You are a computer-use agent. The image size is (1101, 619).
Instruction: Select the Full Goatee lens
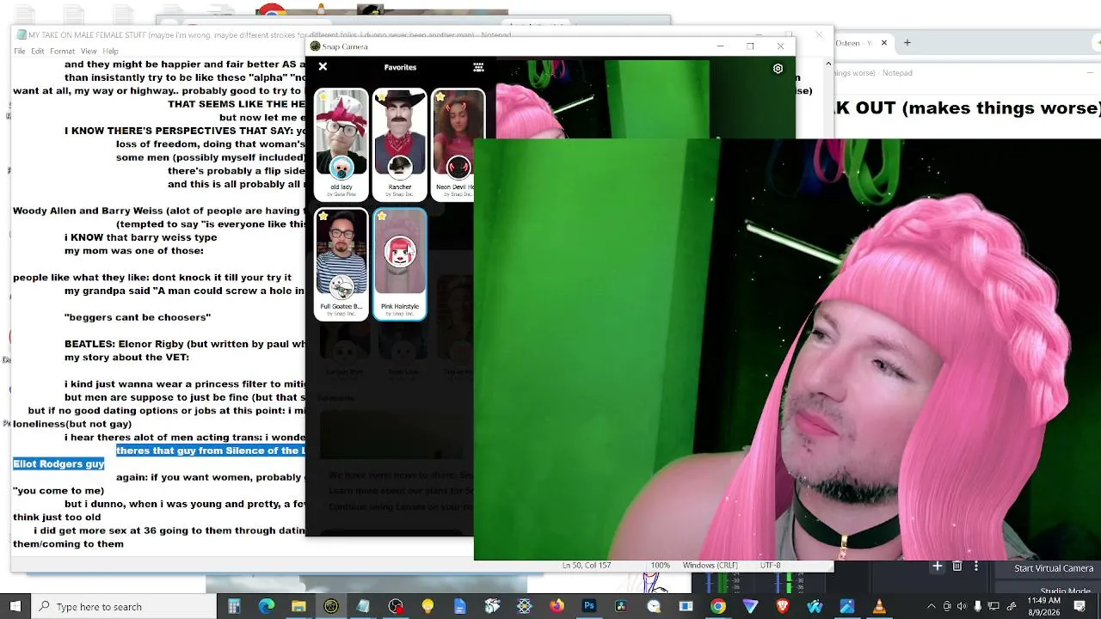341,264
